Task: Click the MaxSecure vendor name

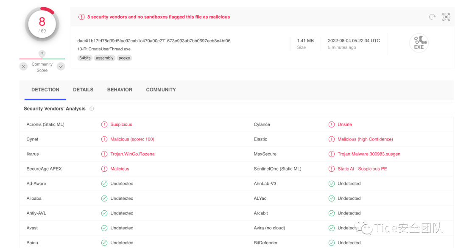Action: [x=265, y=154]
